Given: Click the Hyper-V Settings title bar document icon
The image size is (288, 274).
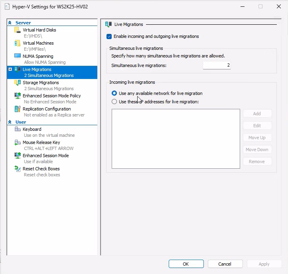Looking at the screenshot, I should (x=7, y=7).
